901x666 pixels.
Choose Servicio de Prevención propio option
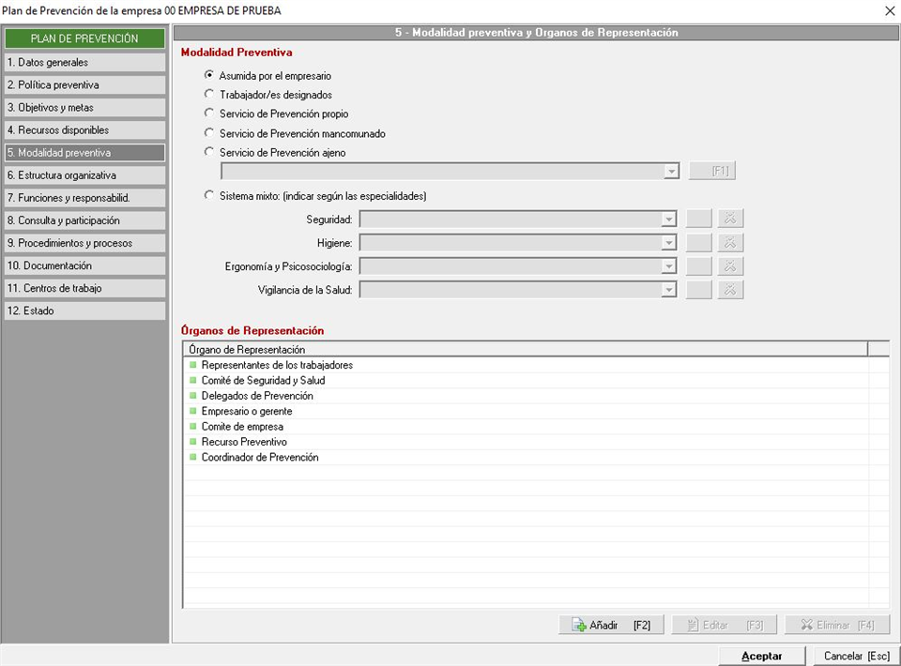coord(209,114)
